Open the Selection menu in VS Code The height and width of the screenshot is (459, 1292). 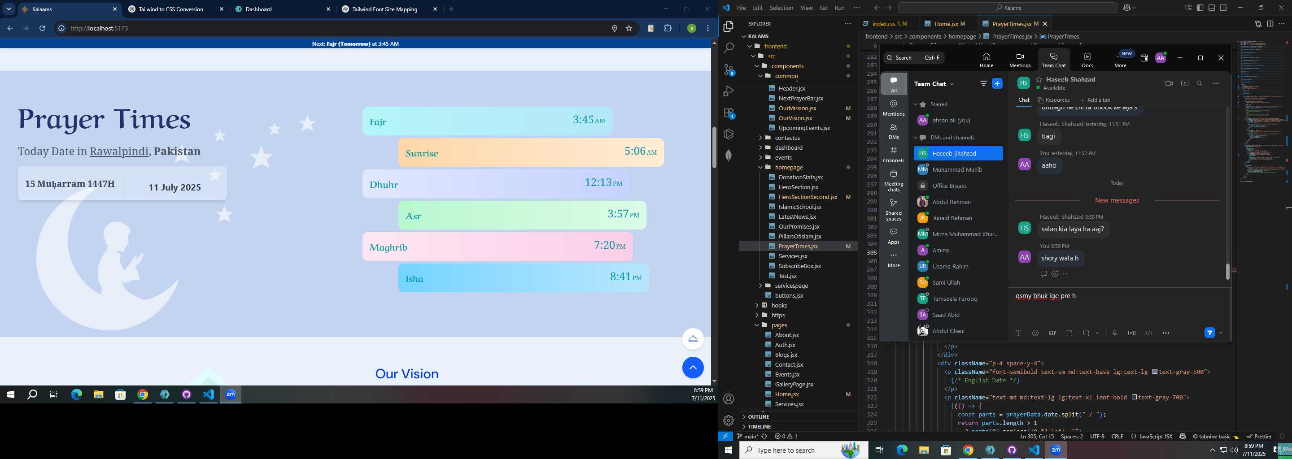pyautogui.click(x=781, y=8)
